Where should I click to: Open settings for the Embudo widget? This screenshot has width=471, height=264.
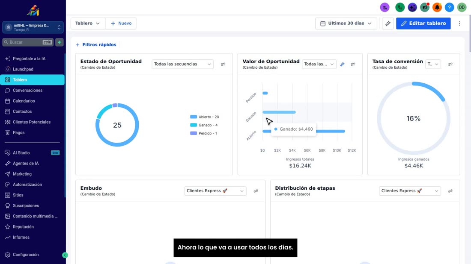(256, 191)
